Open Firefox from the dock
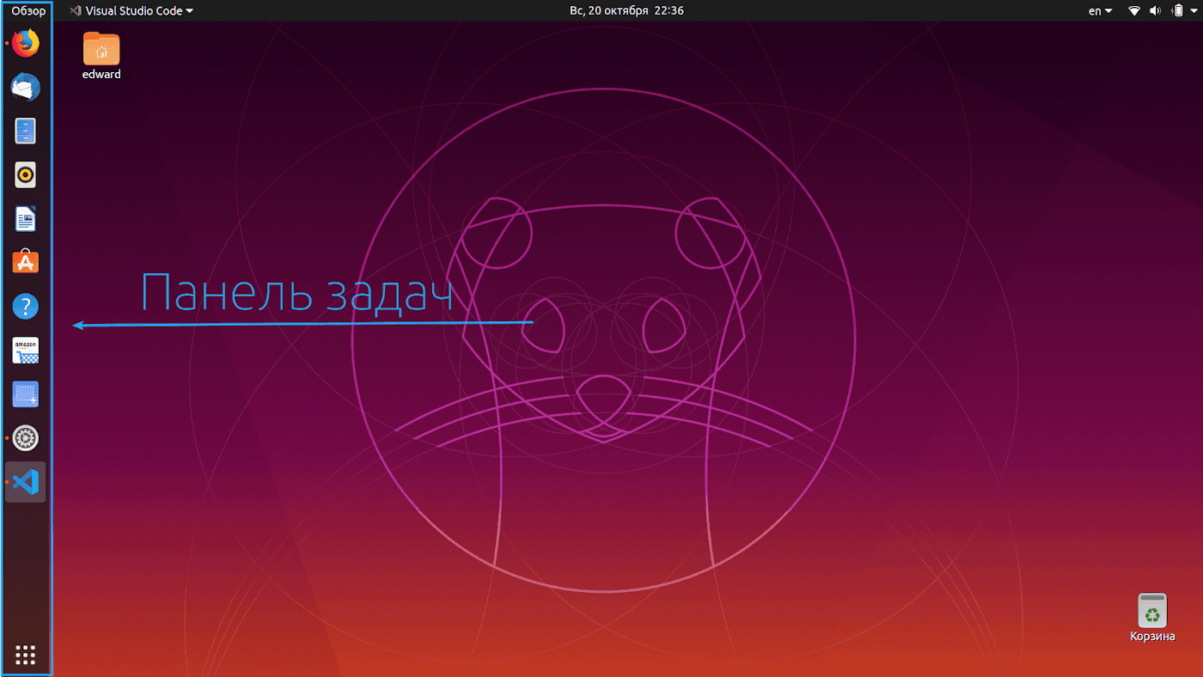This screenshot has height=677, width=1203. (26, 43)
